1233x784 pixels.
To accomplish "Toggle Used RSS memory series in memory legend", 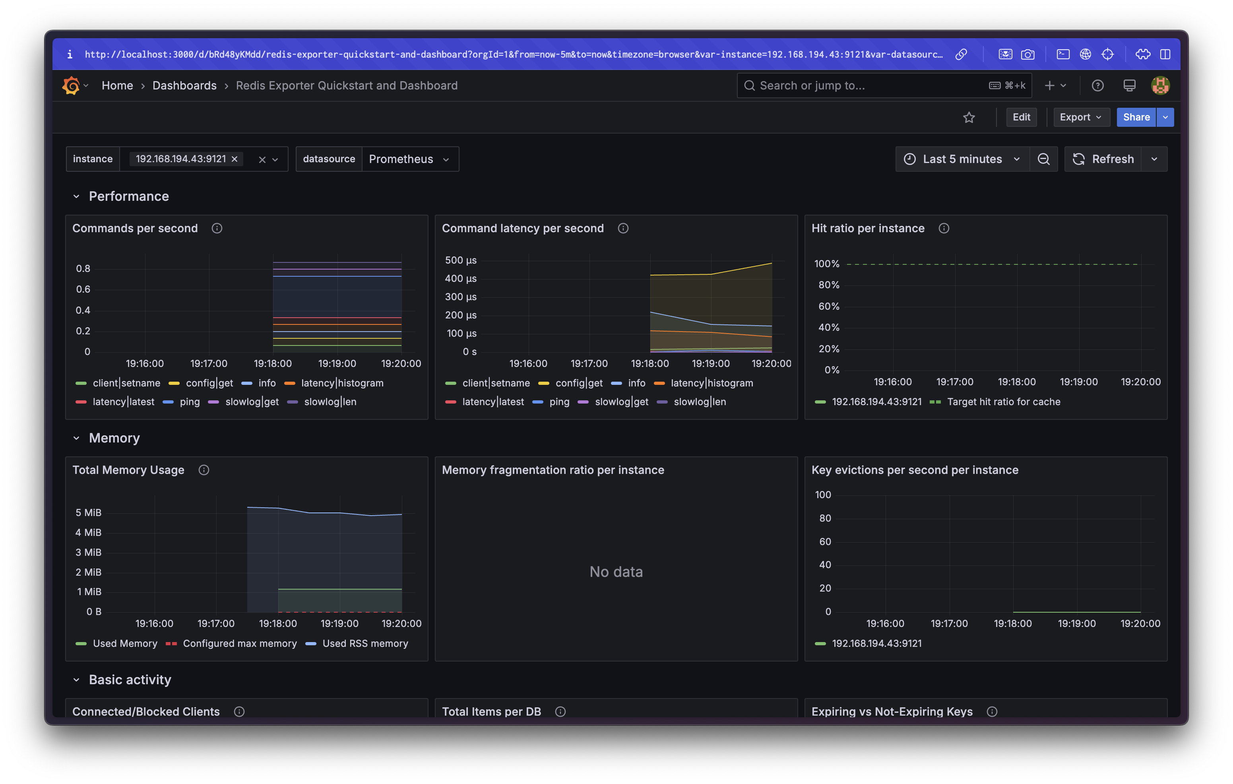I will (365, 644).
